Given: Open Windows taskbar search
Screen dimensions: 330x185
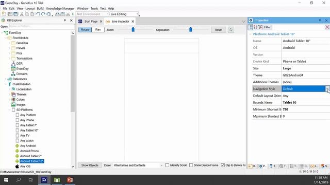Looking at the screenshot, I should [19, 180].
